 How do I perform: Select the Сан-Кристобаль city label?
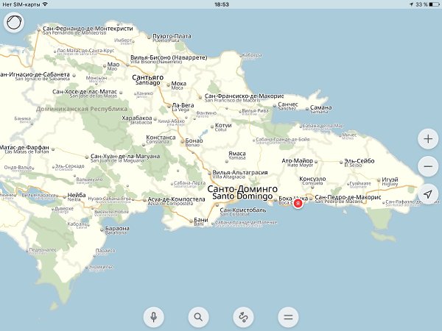point(243,210)
